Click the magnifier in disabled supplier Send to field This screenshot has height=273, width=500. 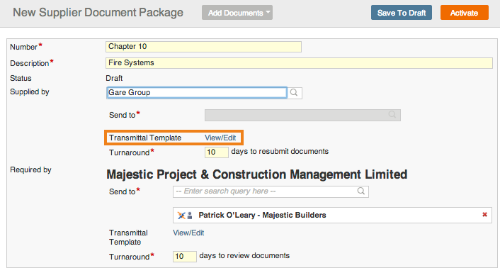pyautogui.click(x=392, y=115)
